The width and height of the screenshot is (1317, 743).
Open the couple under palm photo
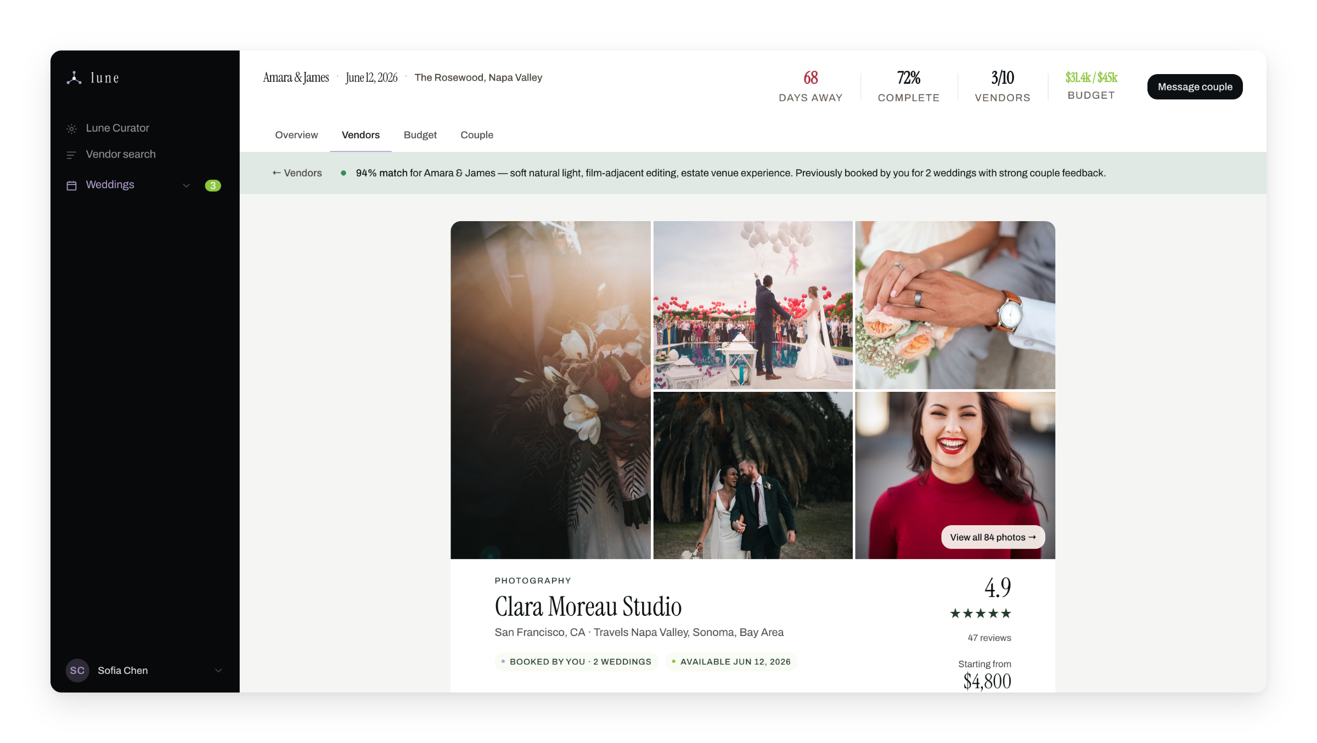click(753, 475)
